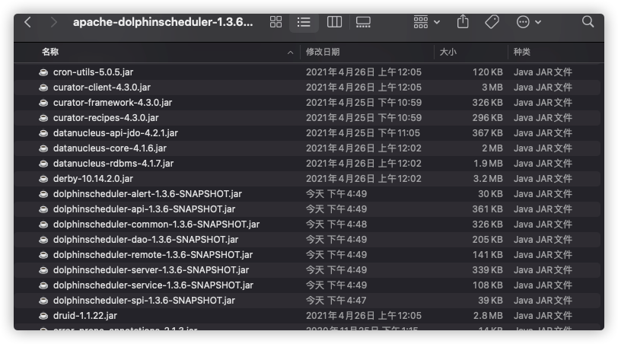Toggle sort direction arrow in name column
The width and height of the screenshot is (618, 344).
(x=291, y=53)
